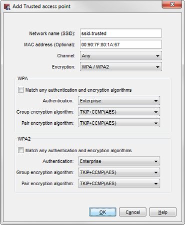185x225 pixels.
Task: Open the Channel dropdown
Action: pos(121,56)
